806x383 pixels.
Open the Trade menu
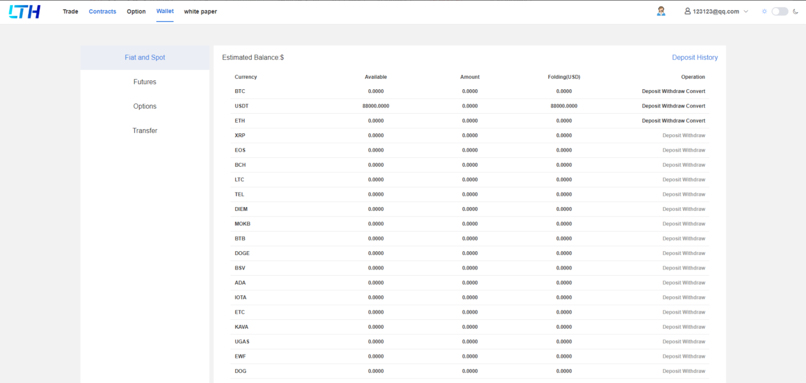click(71, 11)
